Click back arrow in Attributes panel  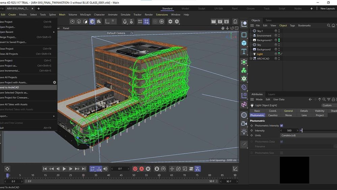[x=310, y=99]
